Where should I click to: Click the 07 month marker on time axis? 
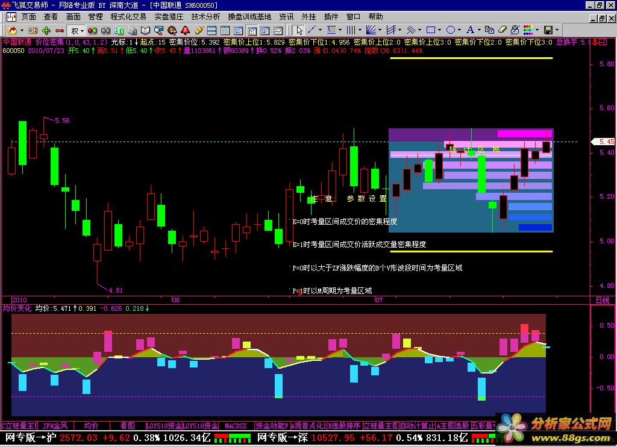coord(378,300)
